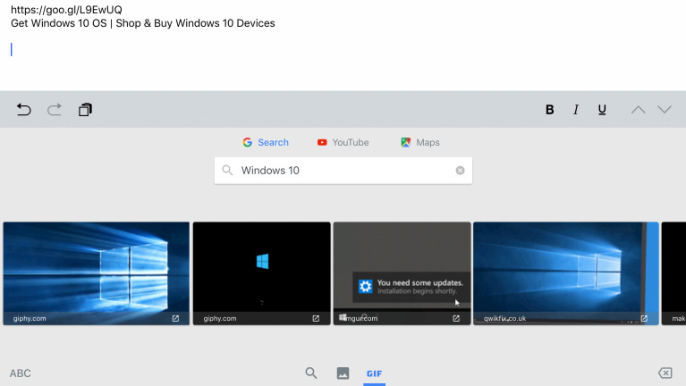This screenshot has width=686, height=386.
Task: Open image search mode in bottom bar
Action: pos(343,373)
